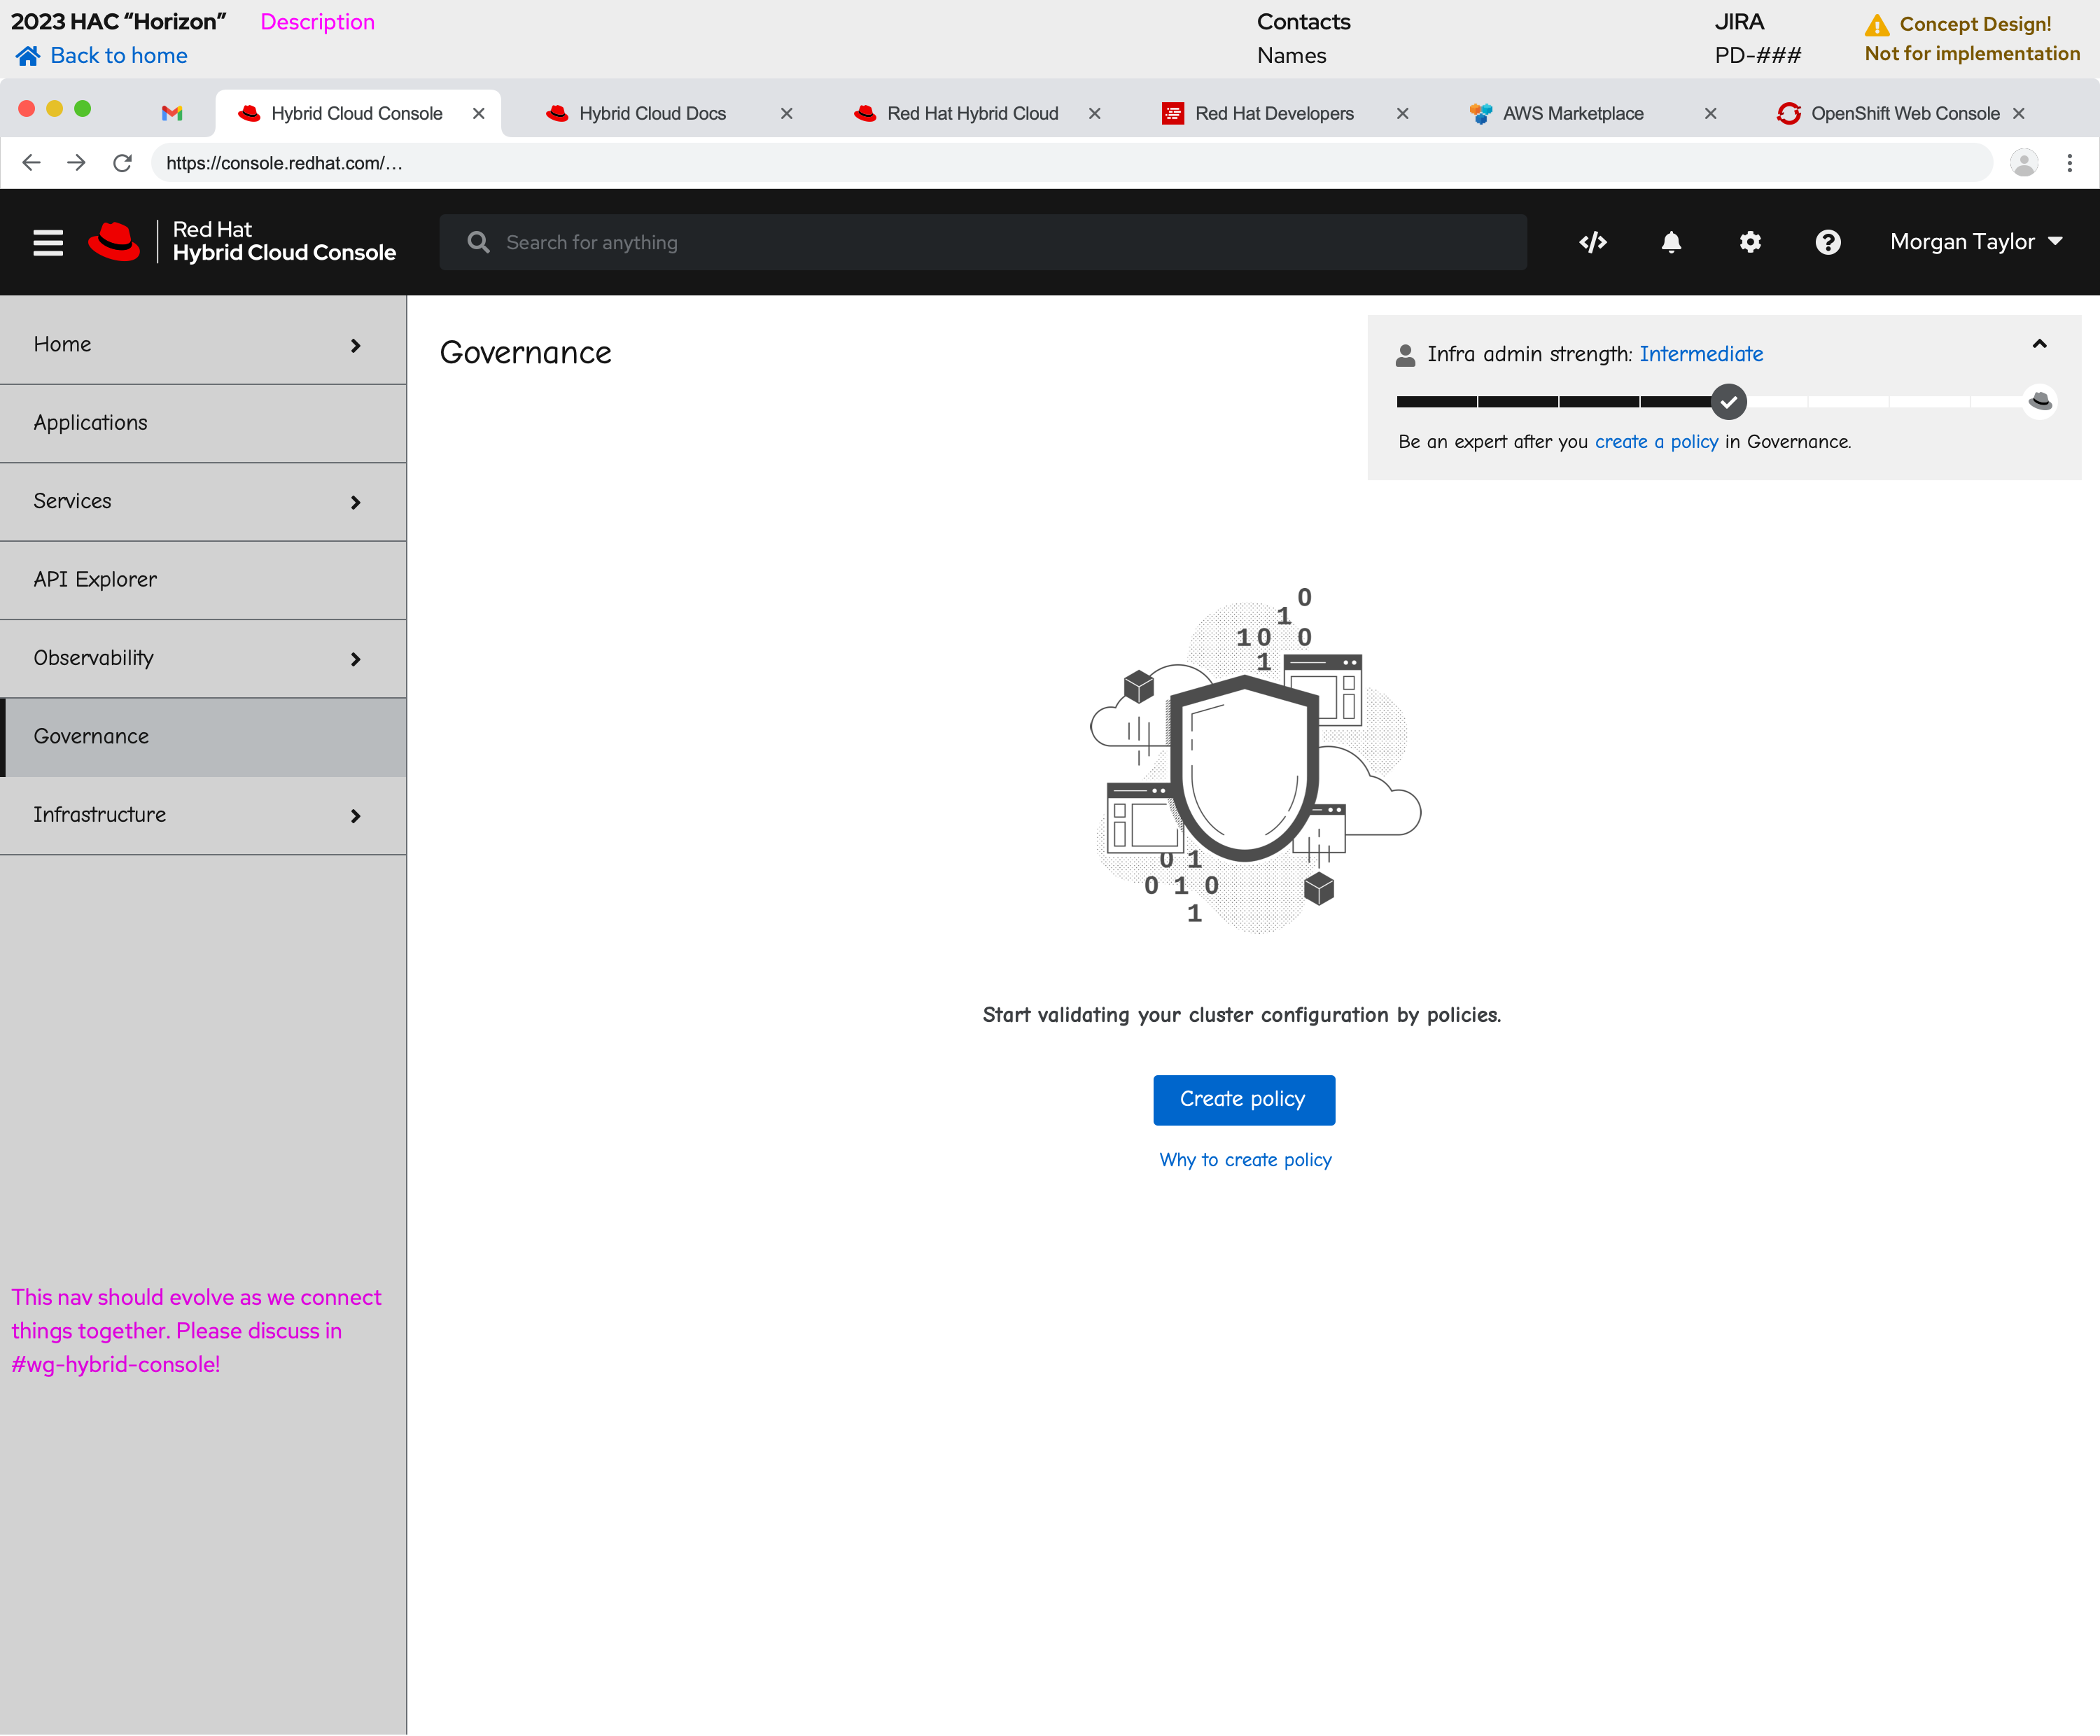
Task: Focus the Search for anything field
Action: [1000, 242]
